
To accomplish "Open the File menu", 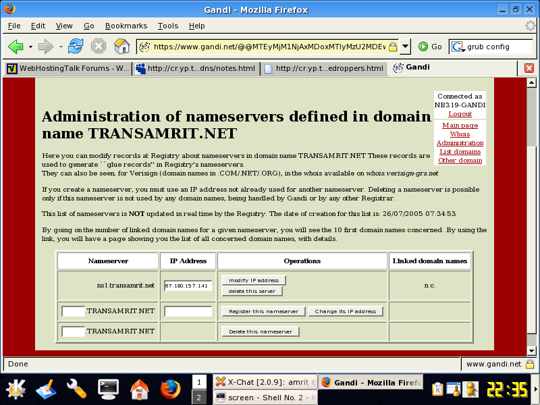I will coord(14,26).
